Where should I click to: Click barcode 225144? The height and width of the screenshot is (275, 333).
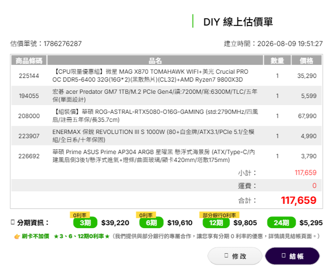pos(29,76)
